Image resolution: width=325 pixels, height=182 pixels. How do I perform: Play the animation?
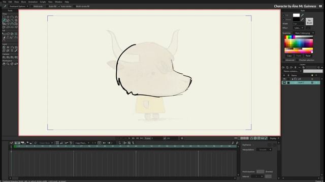[129, 138]
